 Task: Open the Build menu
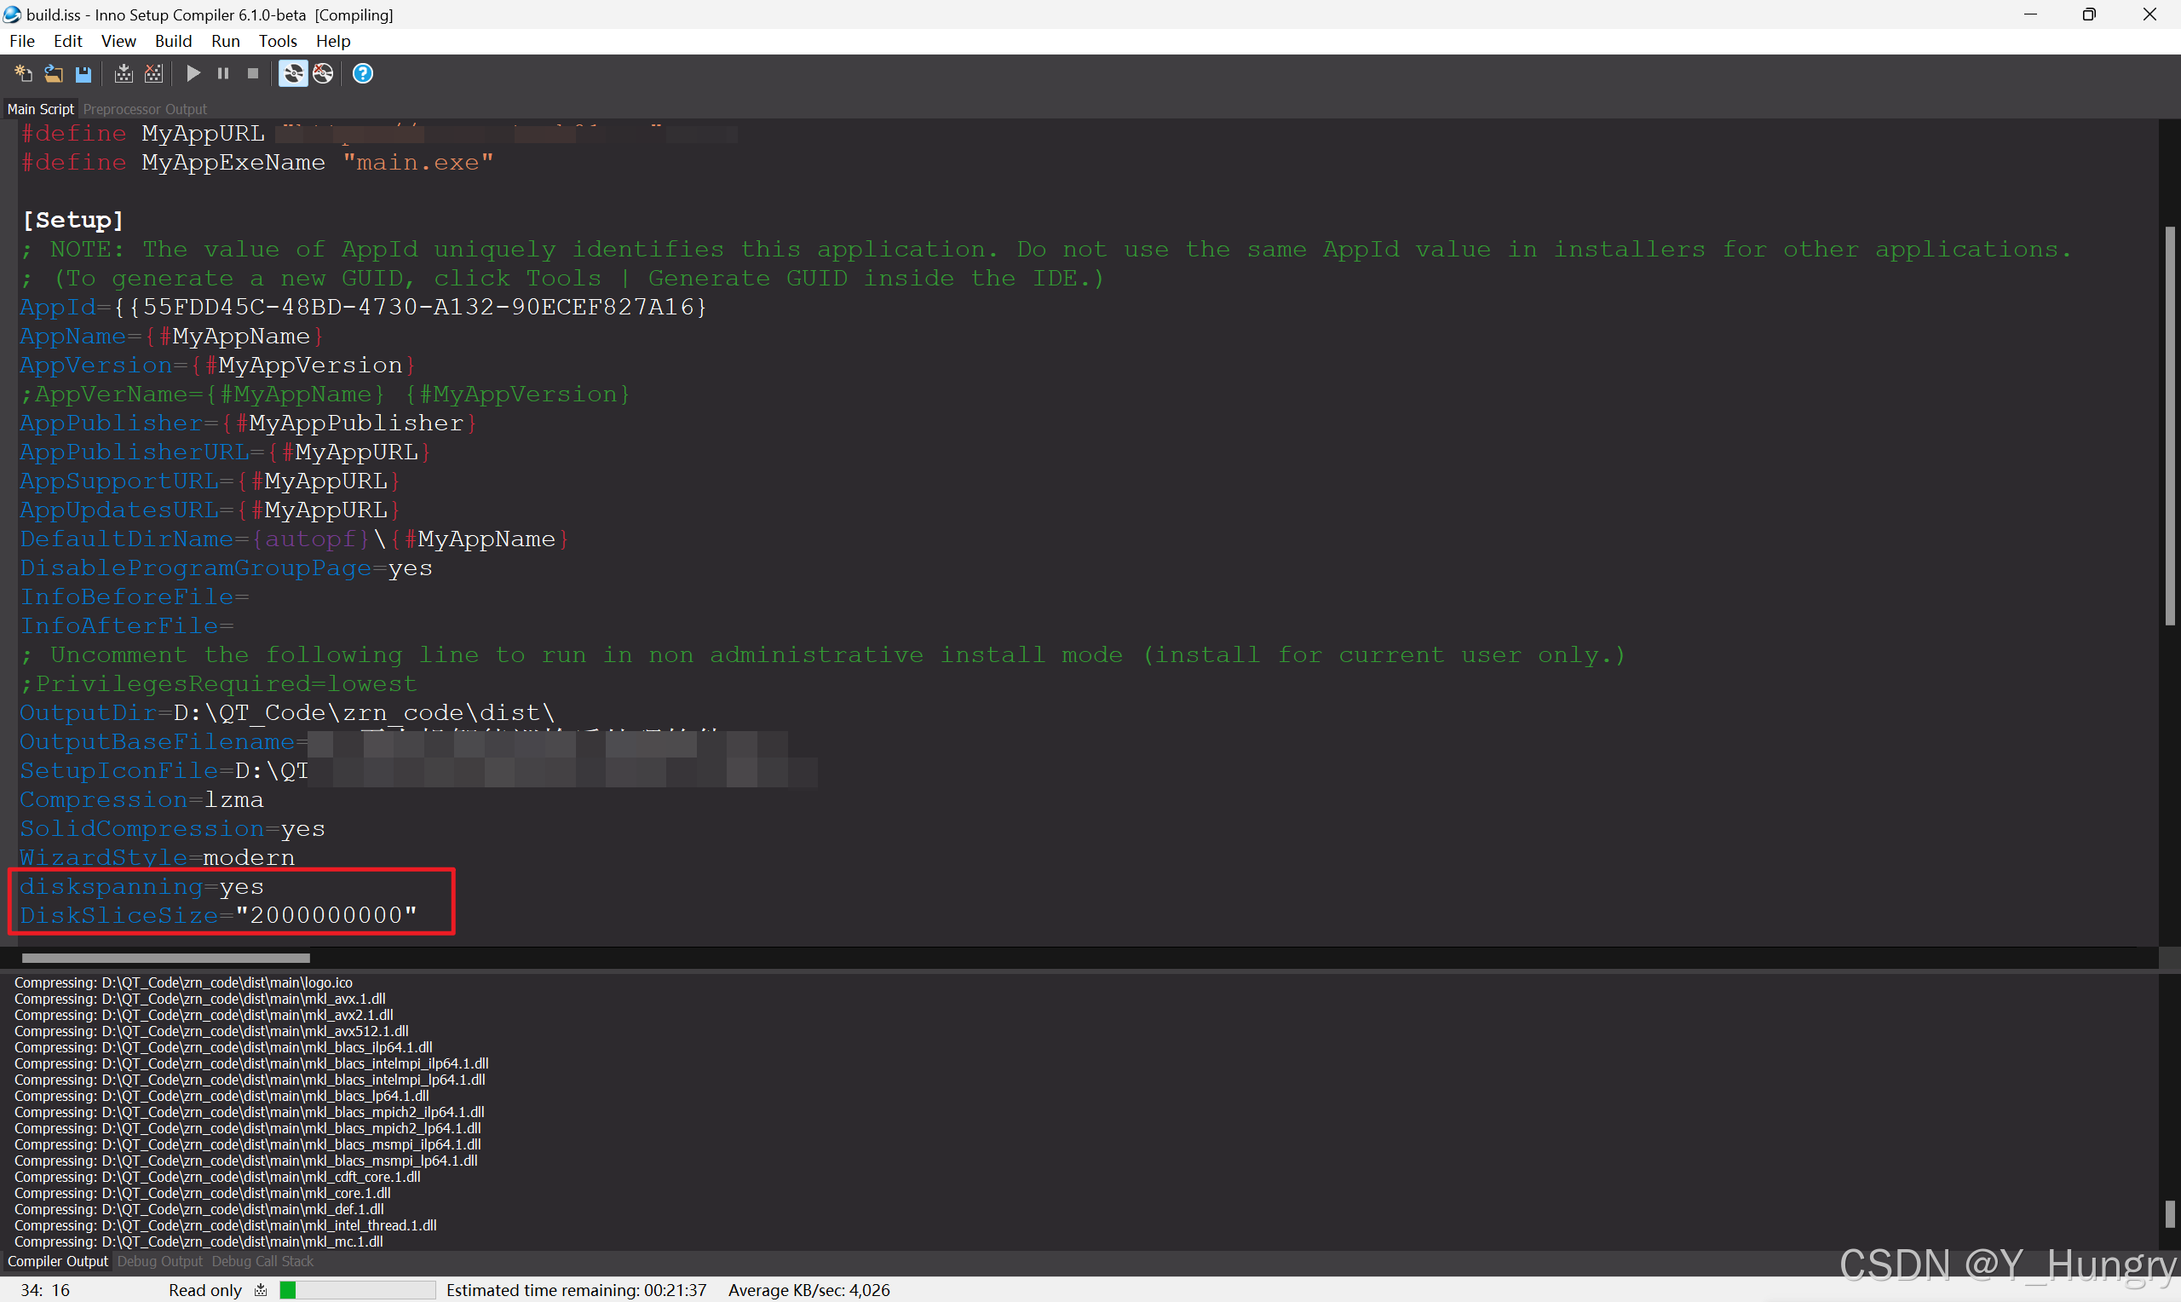click(x=173, y=41)
